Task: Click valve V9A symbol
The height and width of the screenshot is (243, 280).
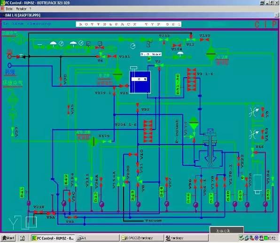Action: point(51,213)
